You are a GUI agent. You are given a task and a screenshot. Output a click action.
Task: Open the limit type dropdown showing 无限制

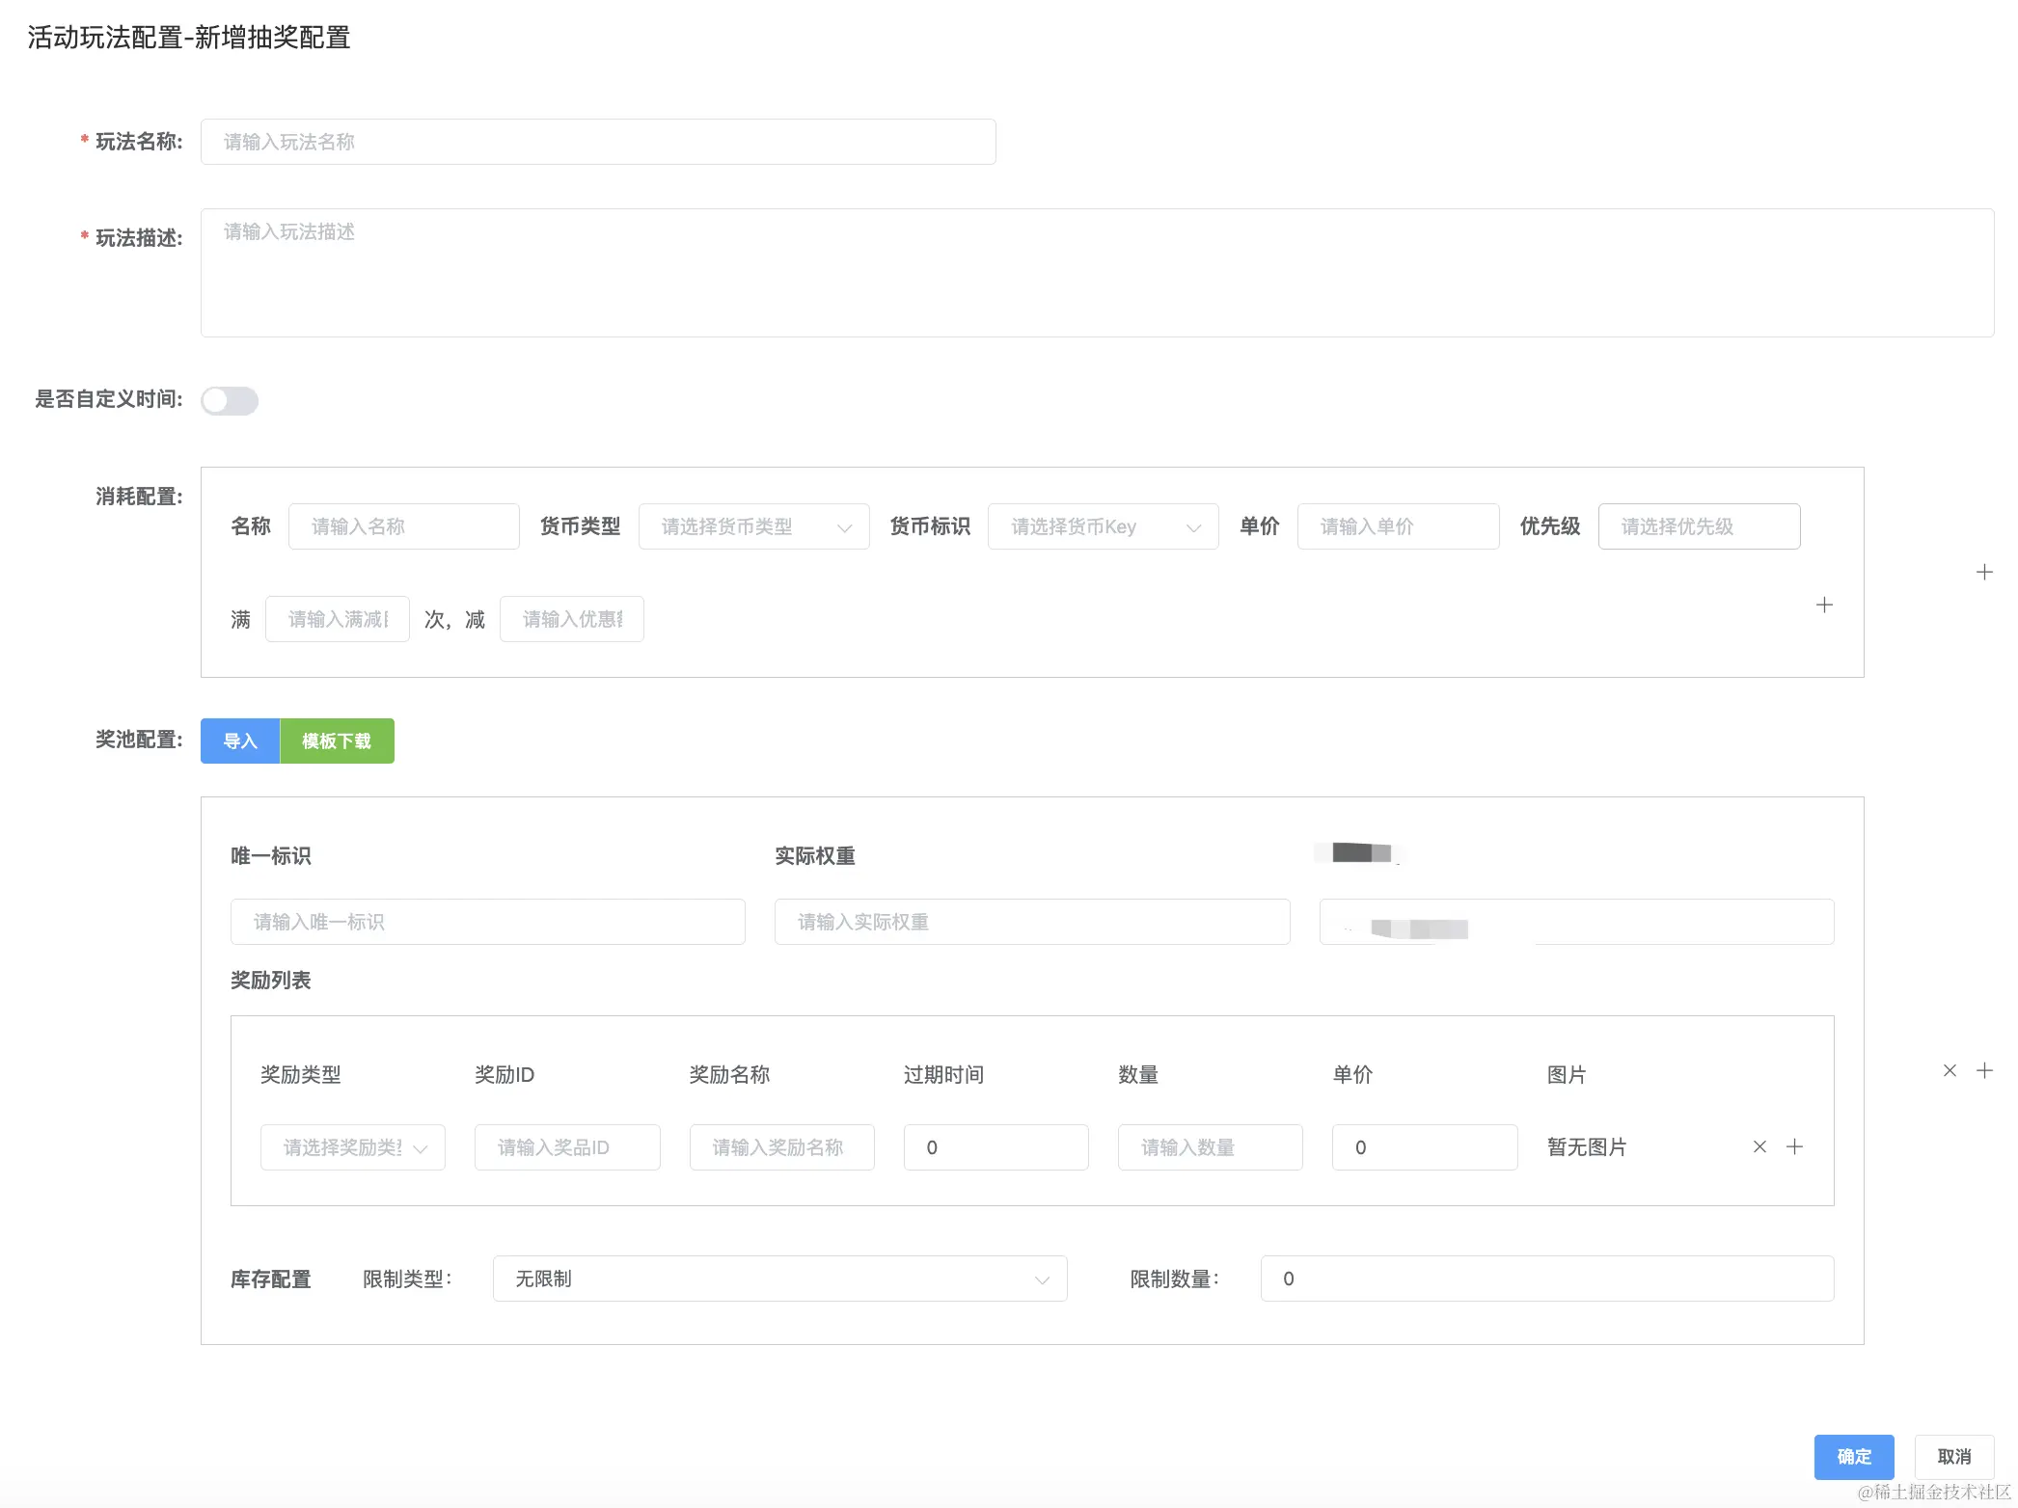pos(779,1279)
